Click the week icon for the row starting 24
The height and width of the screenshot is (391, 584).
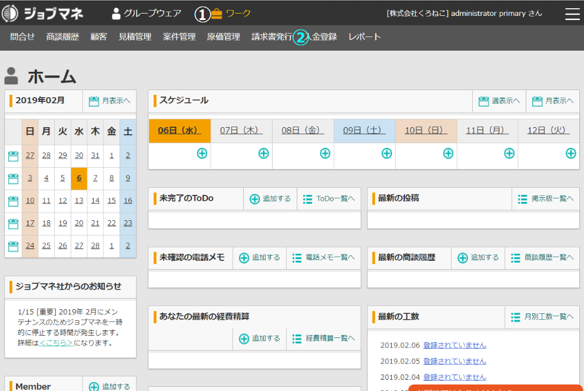point(13,246)
